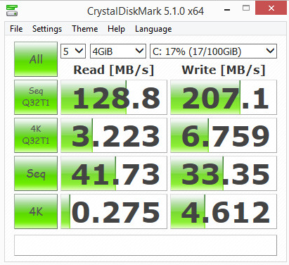The height and width of the screenshot is (265, 289).
Task: Start the Seq Q32T1 benchmark
Action: pyautogui.click(x=36, y=97)
